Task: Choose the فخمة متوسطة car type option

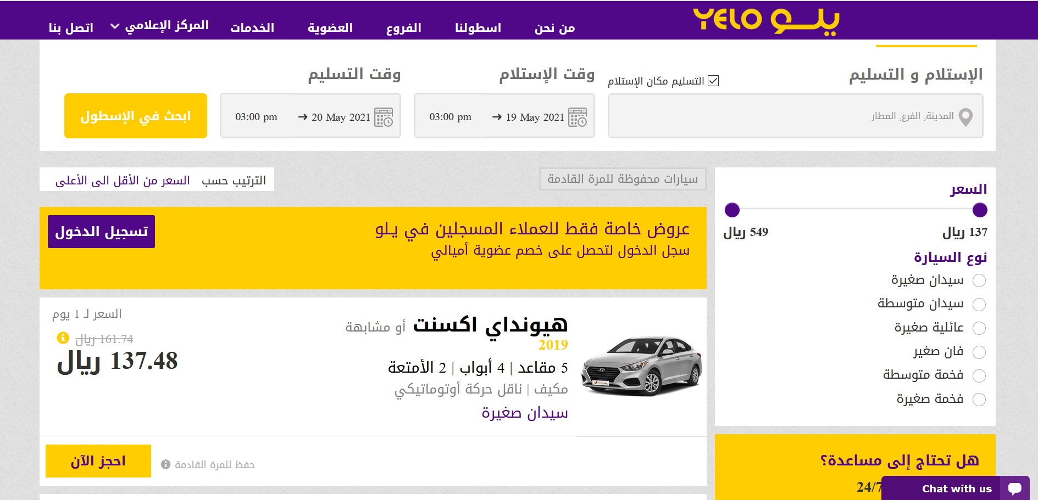Action: click(x=979, y=376)
